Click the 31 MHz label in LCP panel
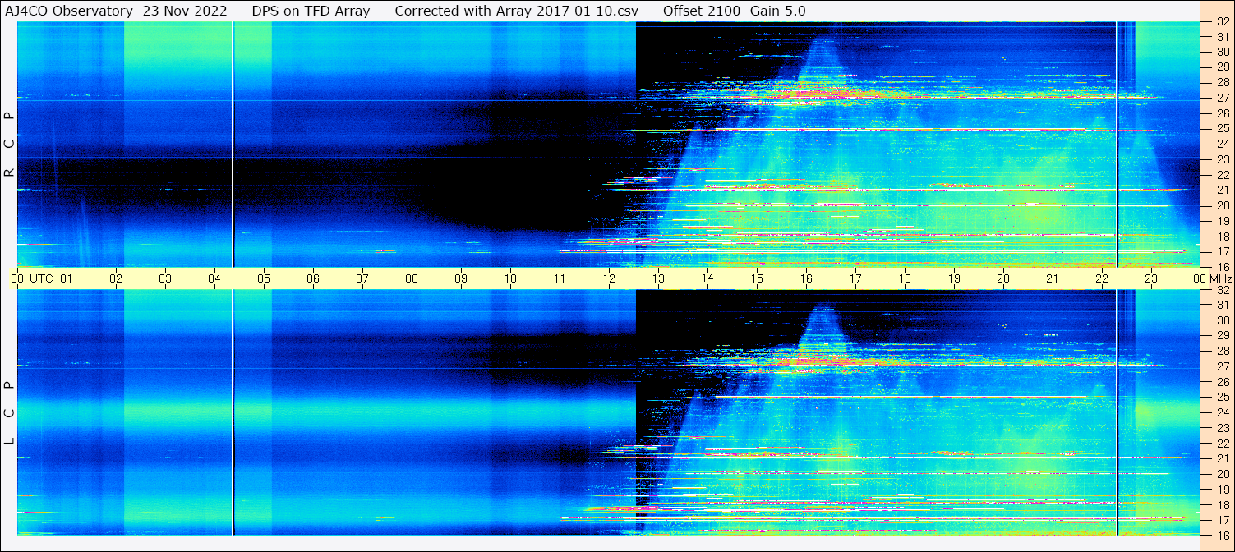The height and width of the screenshot is (552, 1235). point(1222,305)
